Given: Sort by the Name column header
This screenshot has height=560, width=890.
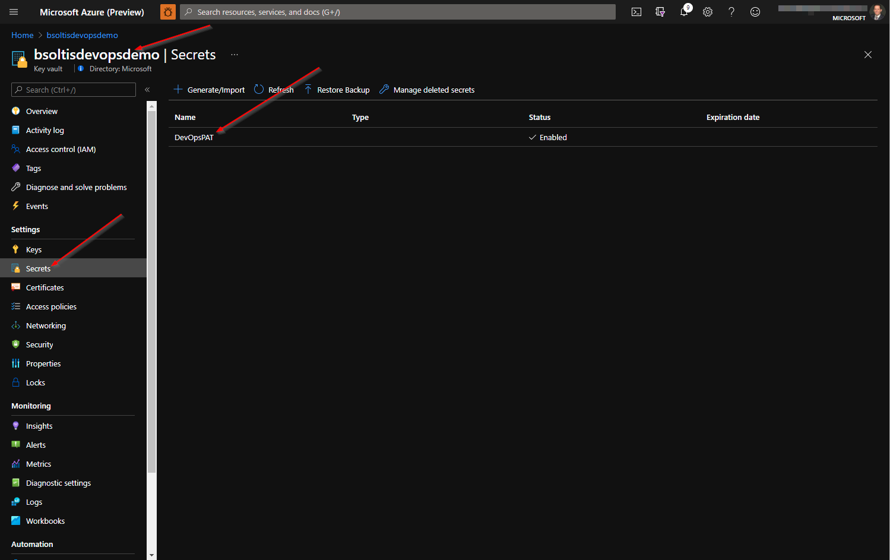Looking at the screenshot, I should [185, 118].
